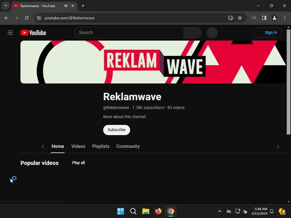
Task: Reload the current page
Action: [27, 18]
